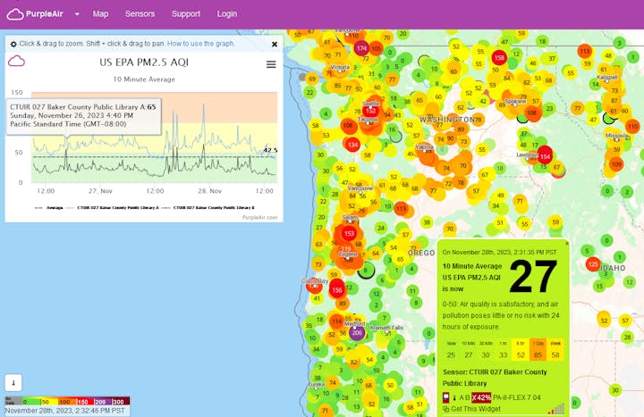Close the graph panel with the X
Viewport: 644px width, 417px height.
click(275, 44)
